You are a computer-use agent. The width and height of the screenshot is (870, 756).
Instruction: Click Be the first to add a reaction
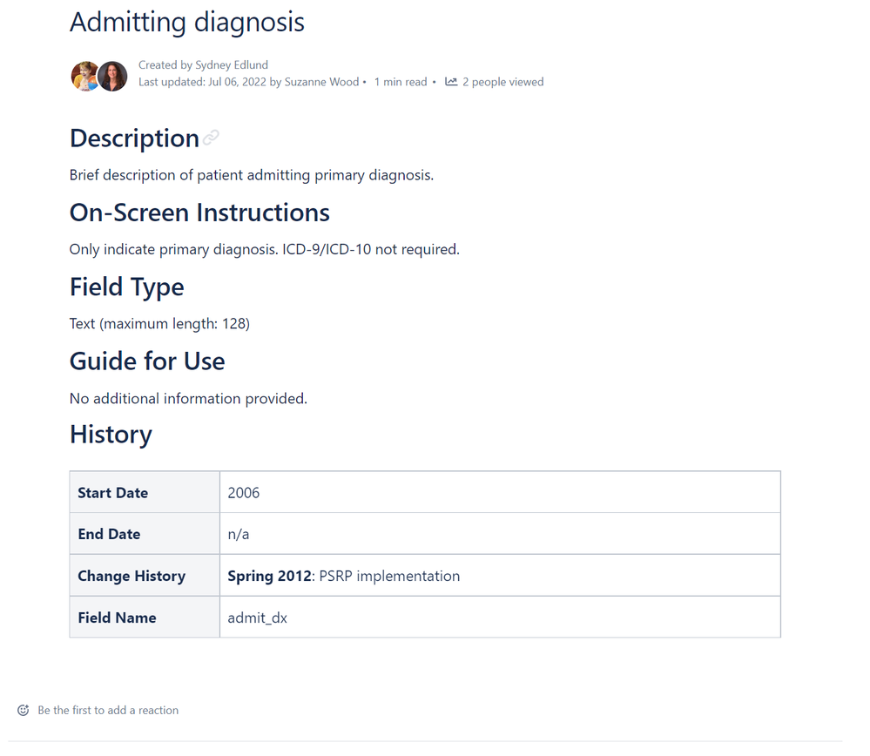pos(108,710)
